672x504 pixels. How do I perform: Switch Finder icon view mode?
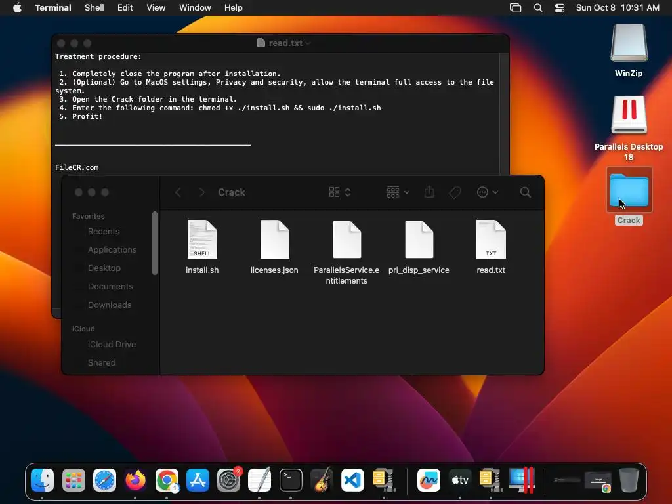[340, 192]
